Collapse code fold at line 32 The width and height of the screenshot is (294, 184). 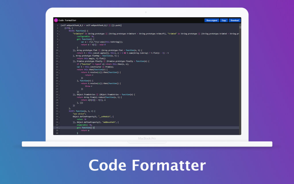(59, 111)
